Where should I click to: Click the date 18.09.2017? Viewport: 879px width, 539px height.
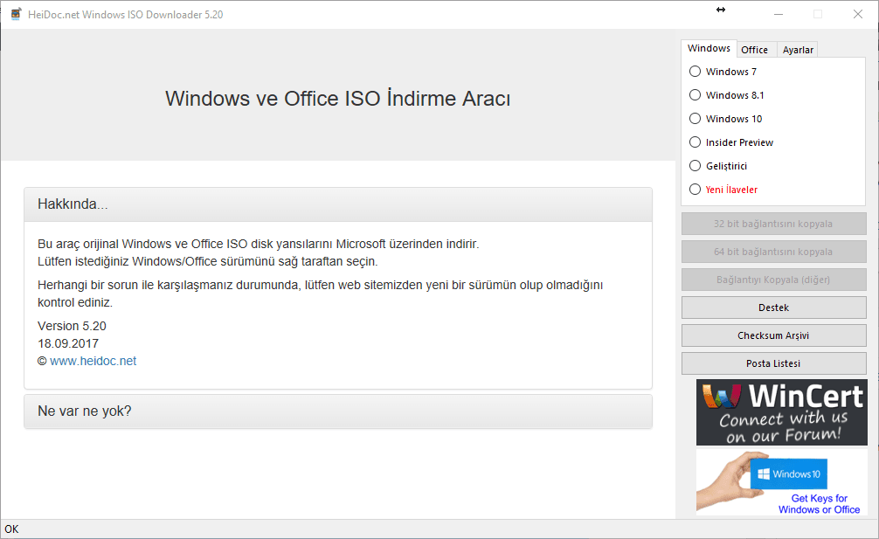[68, 343]
